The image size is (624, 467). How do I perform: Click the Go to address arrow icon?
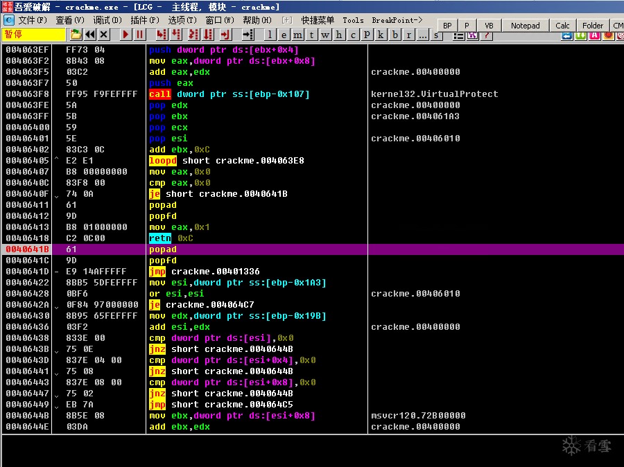pyautogui.click(x=248, y=35)
